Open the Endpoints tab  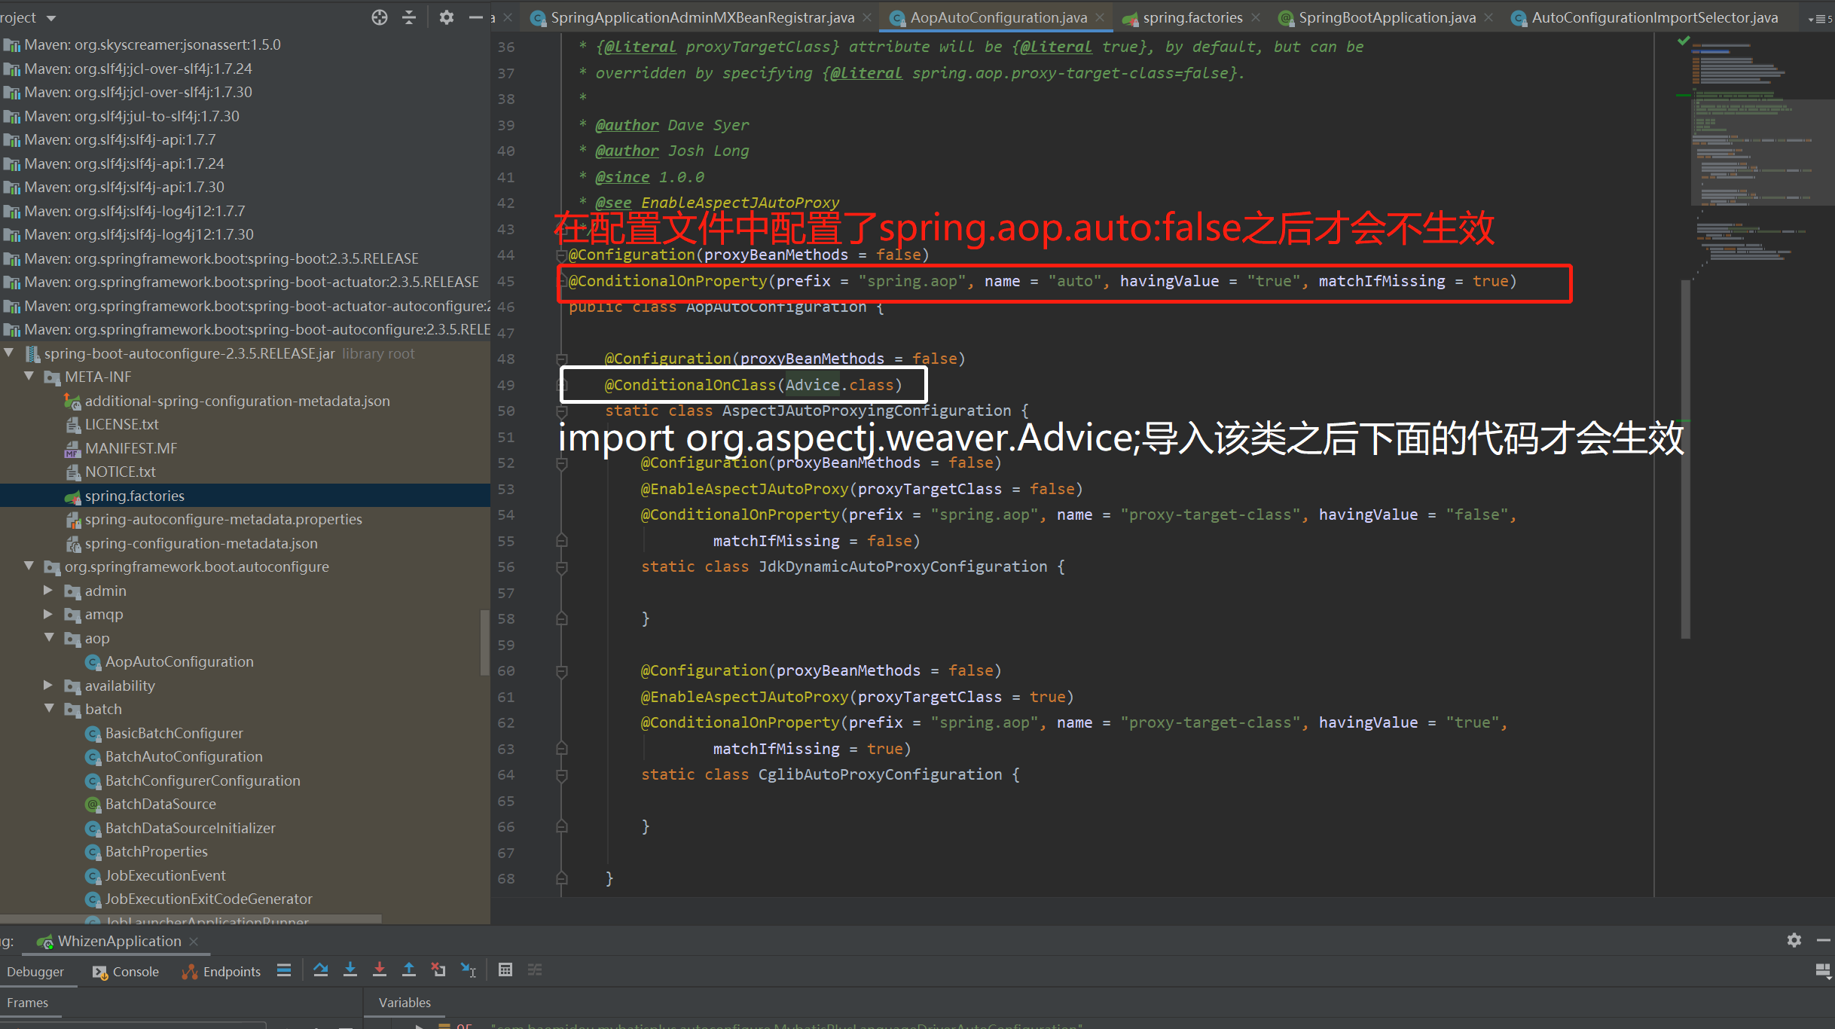[x=221, y=972]
